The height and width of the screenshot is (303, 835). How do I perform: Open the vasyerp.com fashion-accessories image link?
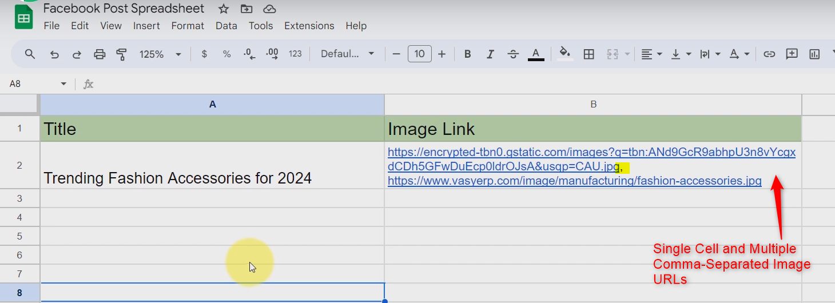click(x=574, y=181)
